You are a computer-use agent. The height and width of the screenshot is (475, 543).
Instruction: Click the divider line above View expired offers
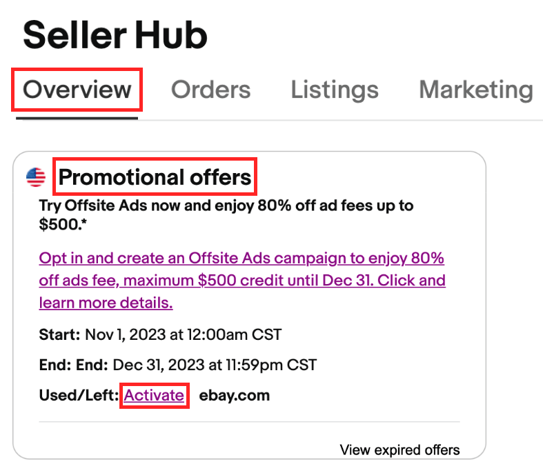pyautogui.click(x=249, y=422)
